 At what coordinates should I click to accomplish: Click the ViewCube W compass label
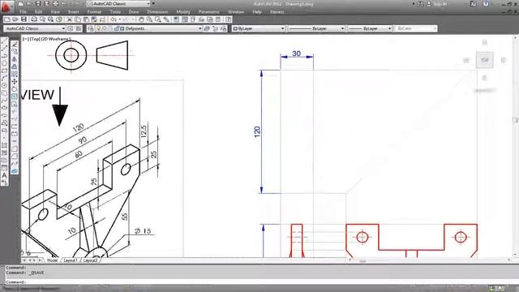(466, 61)
